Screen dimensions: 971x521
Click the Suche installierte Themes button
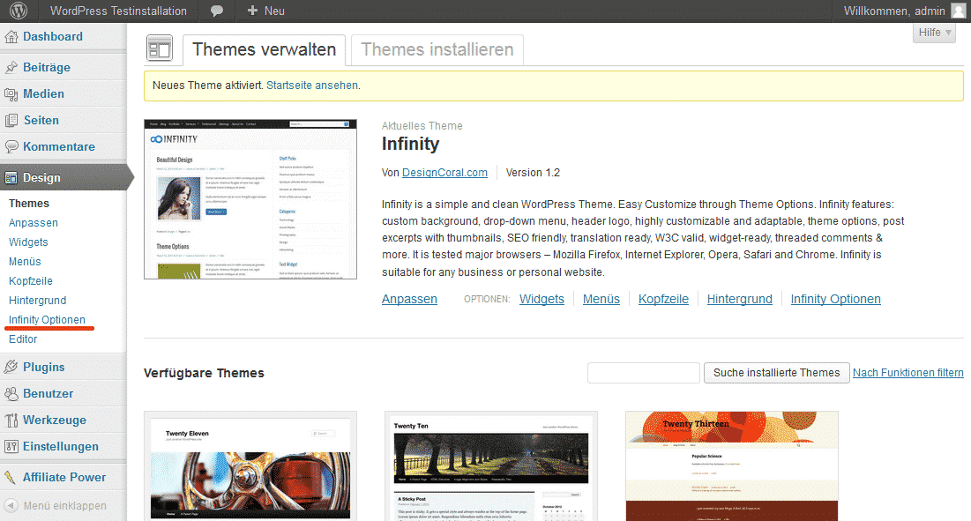776,373
